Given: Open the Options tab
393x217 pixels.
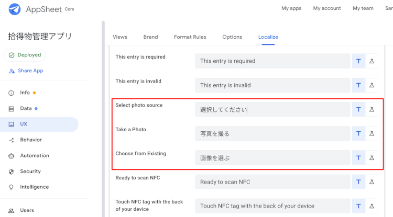Looking at the screenshot, I should 232,37.
